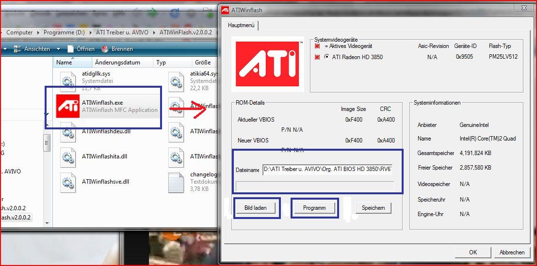Click ATIWinFlash.v2.0.0.2 in the address bar
The height and width of the screenshot is (266, 537).
pyautogui.click(x=186, y=32)
